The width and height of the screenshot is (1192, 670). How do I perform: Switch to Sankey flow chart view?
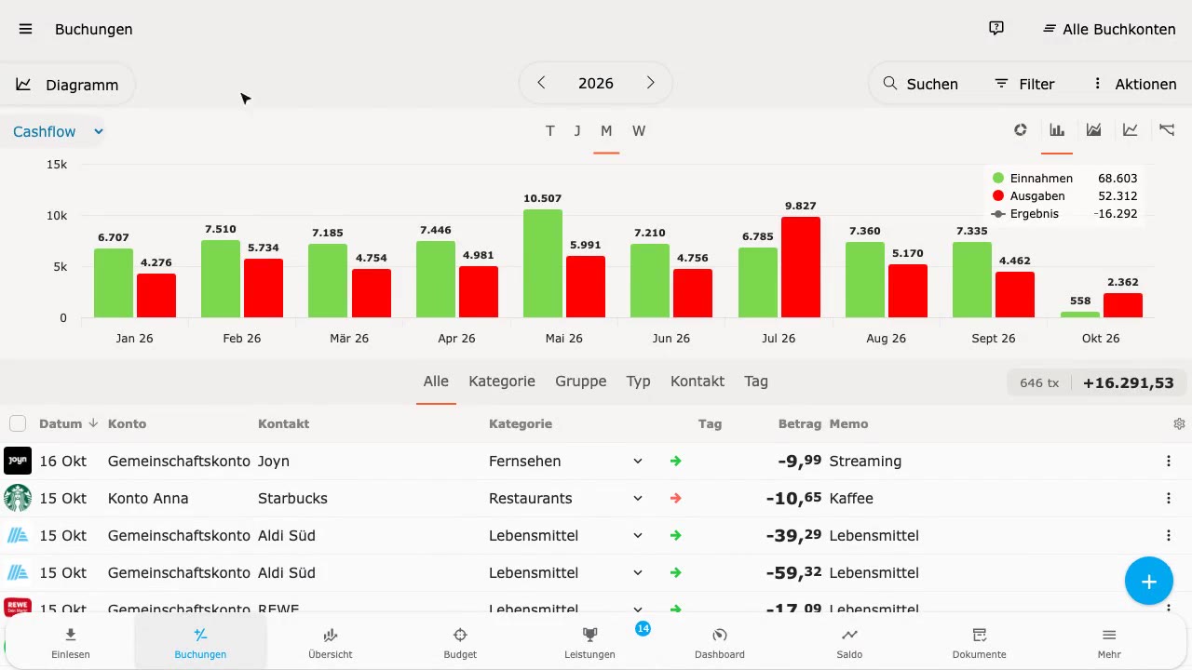[x=1167, y=130]
